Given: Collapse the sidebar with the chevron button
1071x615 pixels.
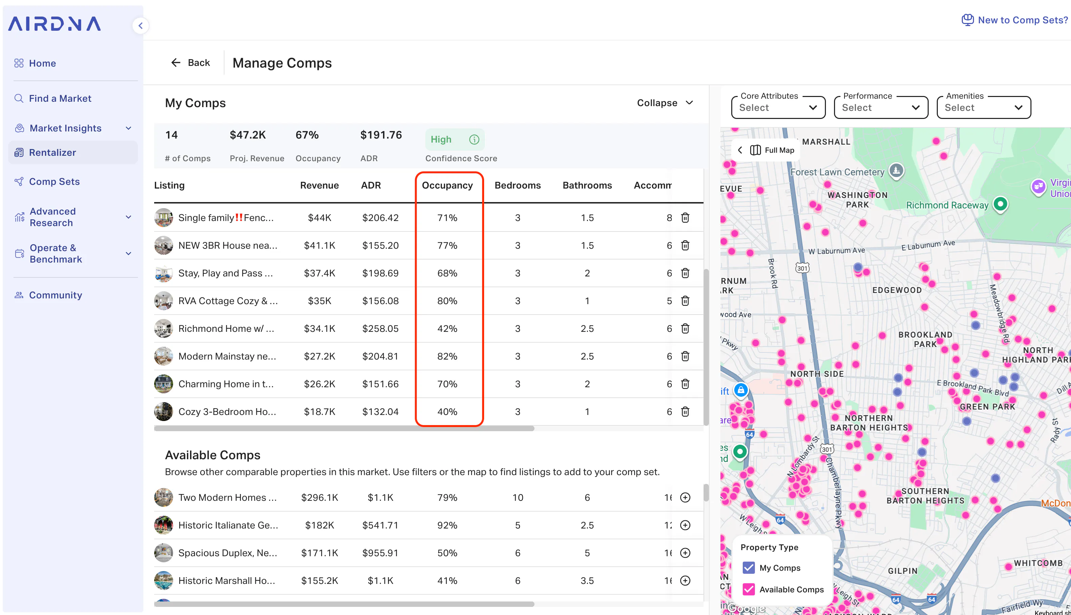Looking at the screenshot, I should coord(141,25).
